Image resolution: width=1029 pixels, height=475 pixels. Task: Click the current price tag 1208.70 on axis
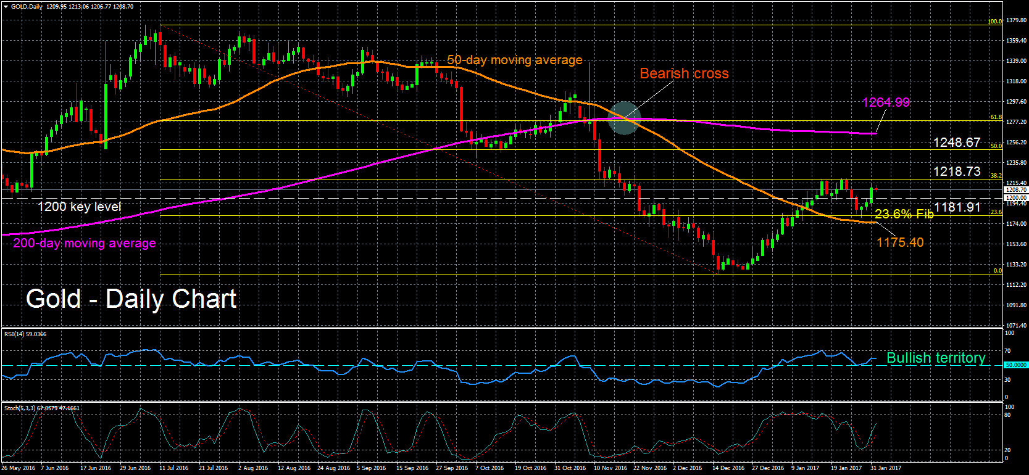click(1015, 190)
